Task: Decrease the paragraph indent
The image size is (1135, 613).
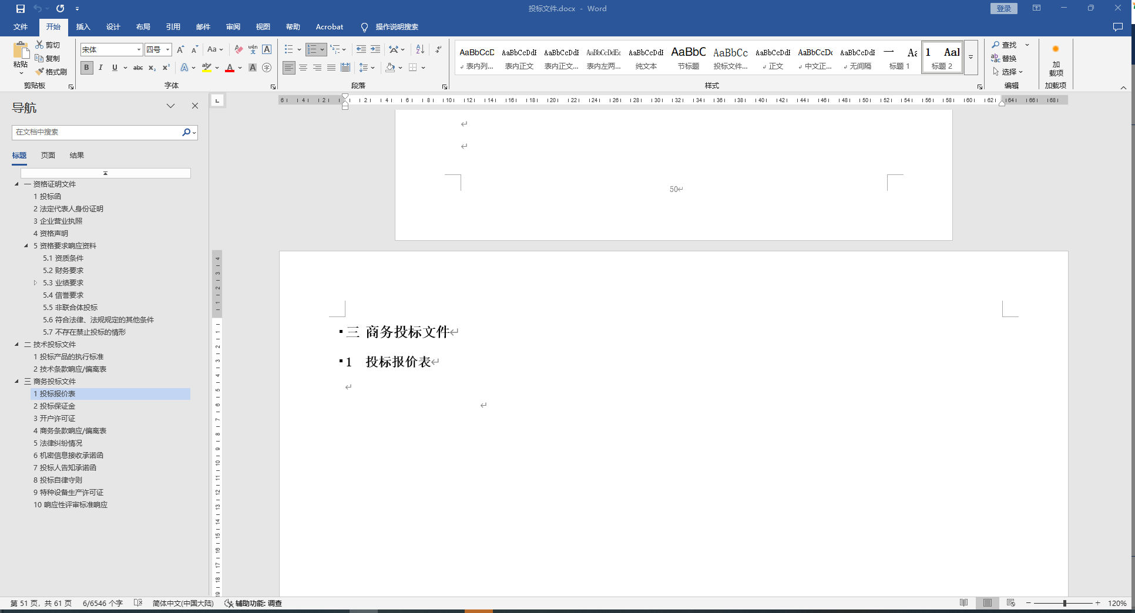Action: (361, 49)
